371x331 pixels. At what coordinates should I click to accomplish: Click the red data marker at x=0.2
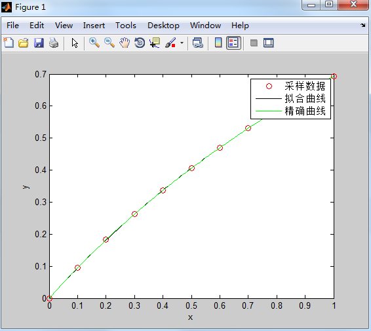[x=106, y=240]
